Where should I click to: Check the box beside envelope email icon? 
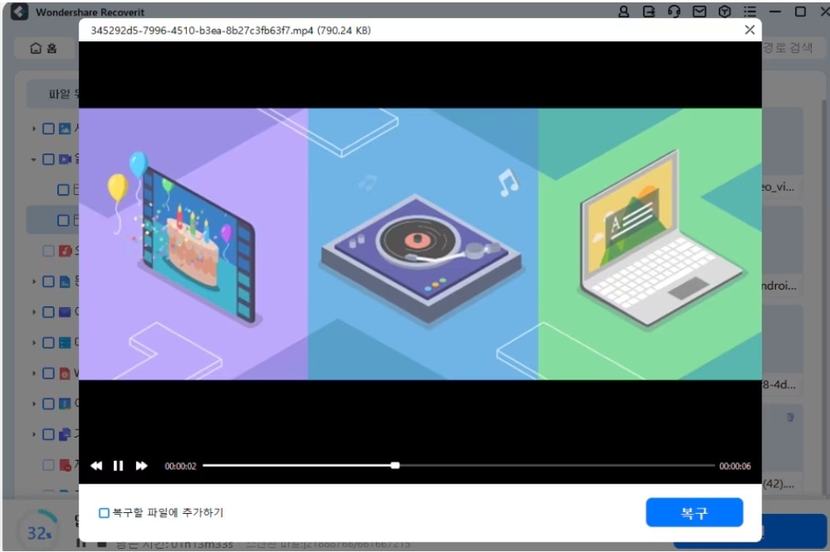[48, 312]
